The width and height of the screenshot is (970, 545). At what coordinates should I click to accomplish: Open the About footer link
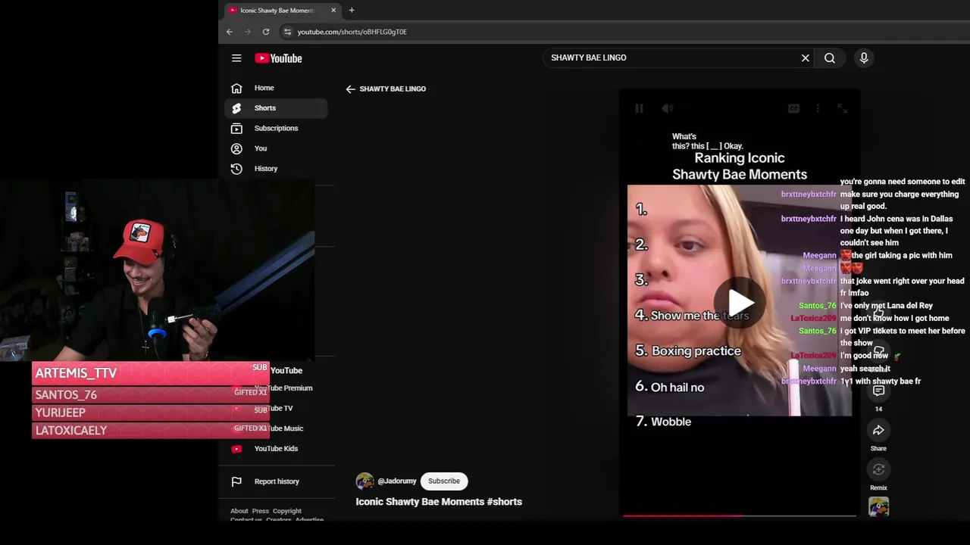coord(239,512)
